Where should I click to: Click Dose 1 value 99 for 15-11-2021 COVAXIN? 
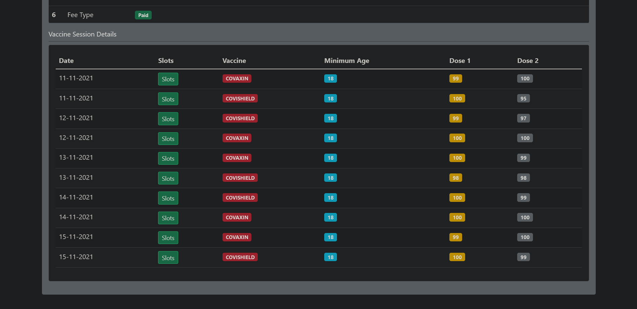[x=456, y=237]
